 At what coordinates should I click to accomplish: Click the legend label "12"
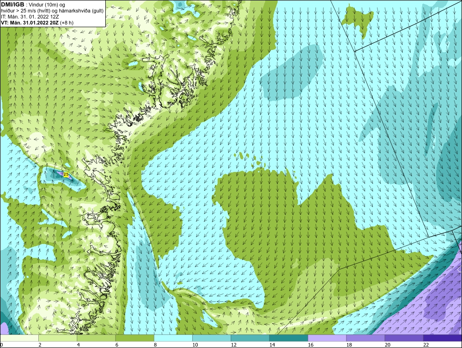[x=233, y=345]
